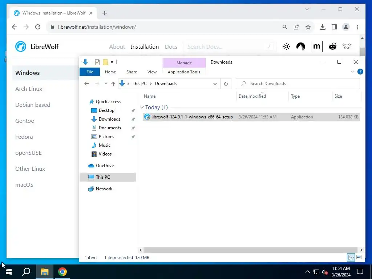Select This PC in navigation pane

108,177
